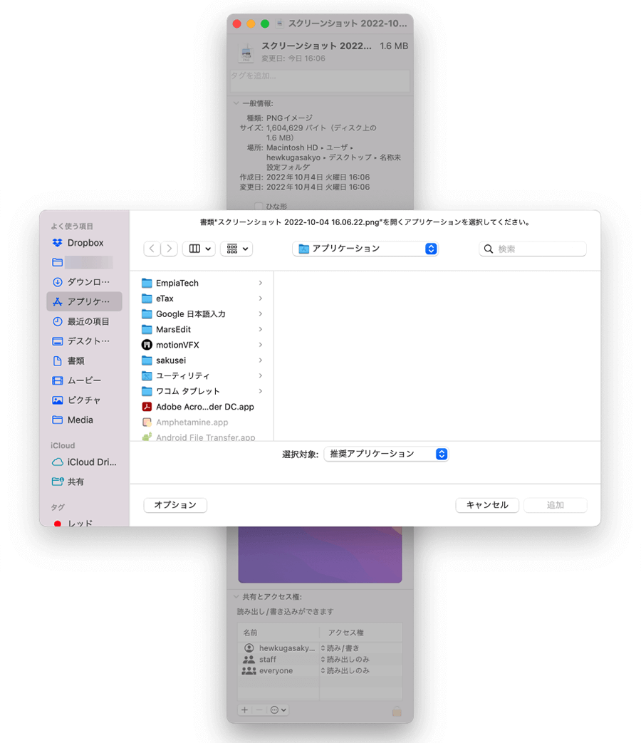The height and width of the screenshot is (743, 641).
Task: Select Android File Transfer.app
Action: coord(203,437)
